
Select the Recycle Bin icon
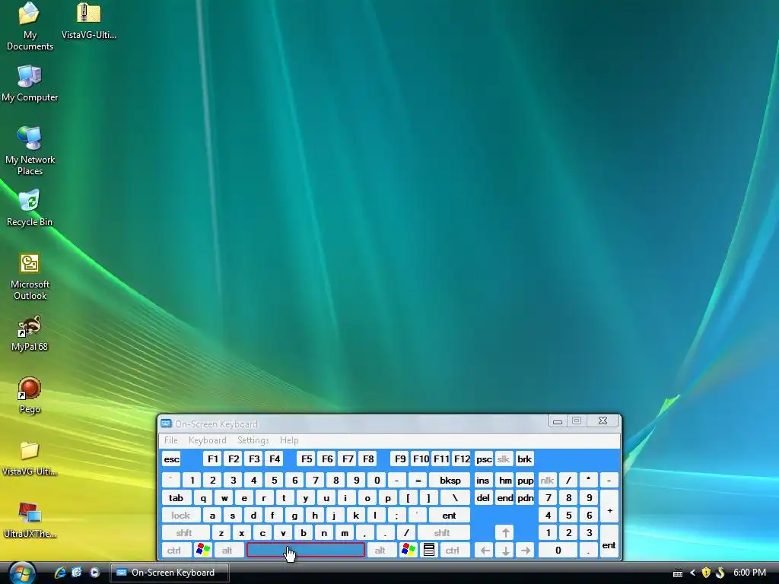pos(30,208)
